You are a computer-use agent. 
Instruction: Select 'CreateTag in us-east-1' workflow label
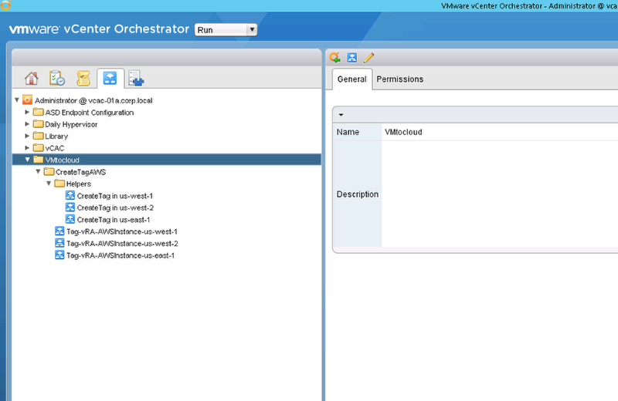114,220
